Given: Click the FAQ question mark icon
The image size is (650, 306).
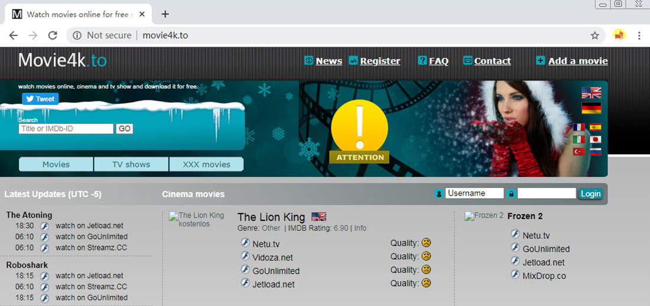Looking at the screenshot, I should (x=422, y=60).
